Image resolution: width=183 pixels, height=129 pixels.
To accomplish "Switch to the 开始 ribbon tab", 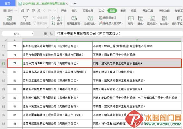I will (64, 11).
